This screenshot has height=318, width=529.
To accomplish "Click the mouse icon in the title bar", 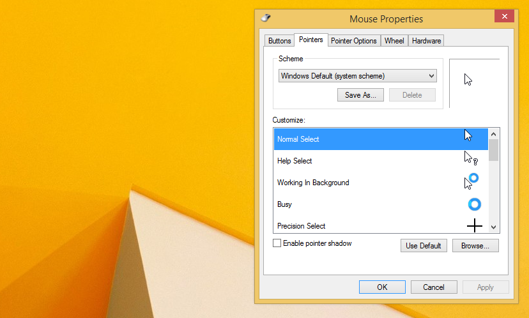I will tap(266, 17).
